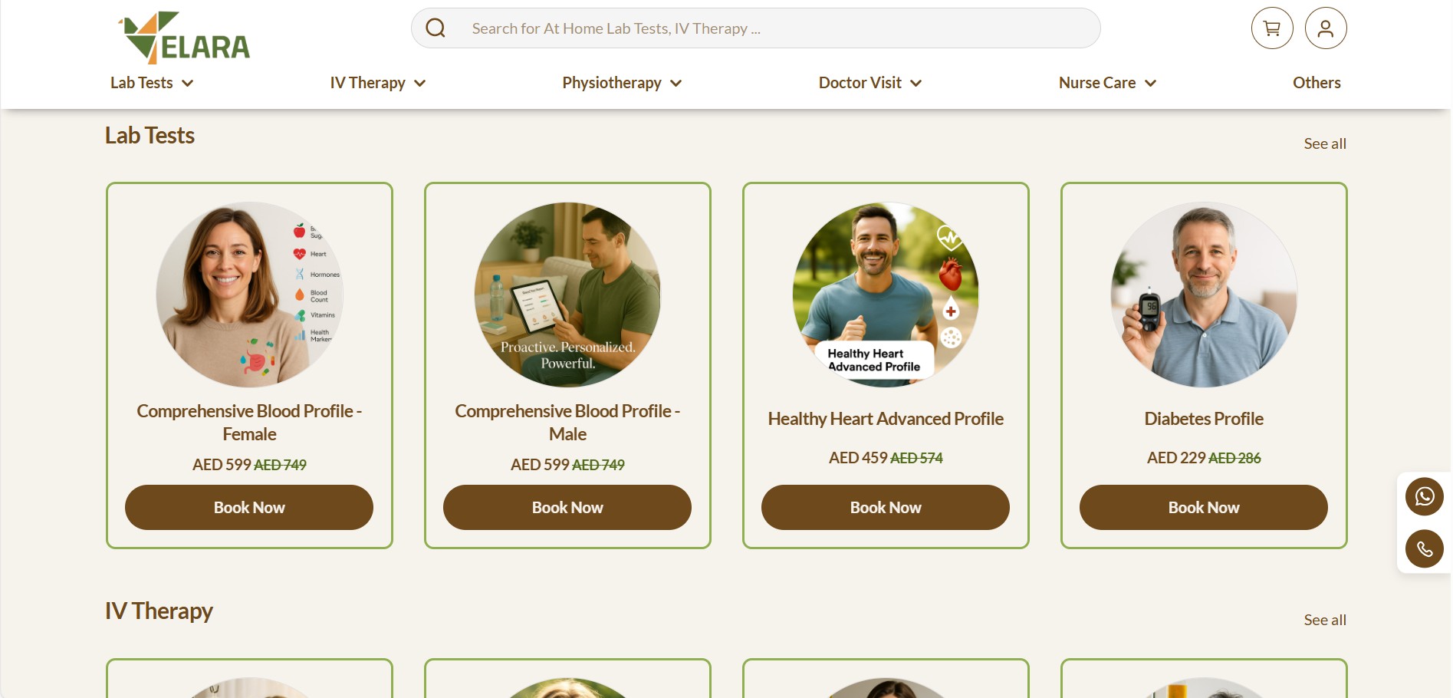The height and width of the screenshot is (698, 1453).
Task: Expand the Lab Tests dropdown chevron
Action: [187, 83]
